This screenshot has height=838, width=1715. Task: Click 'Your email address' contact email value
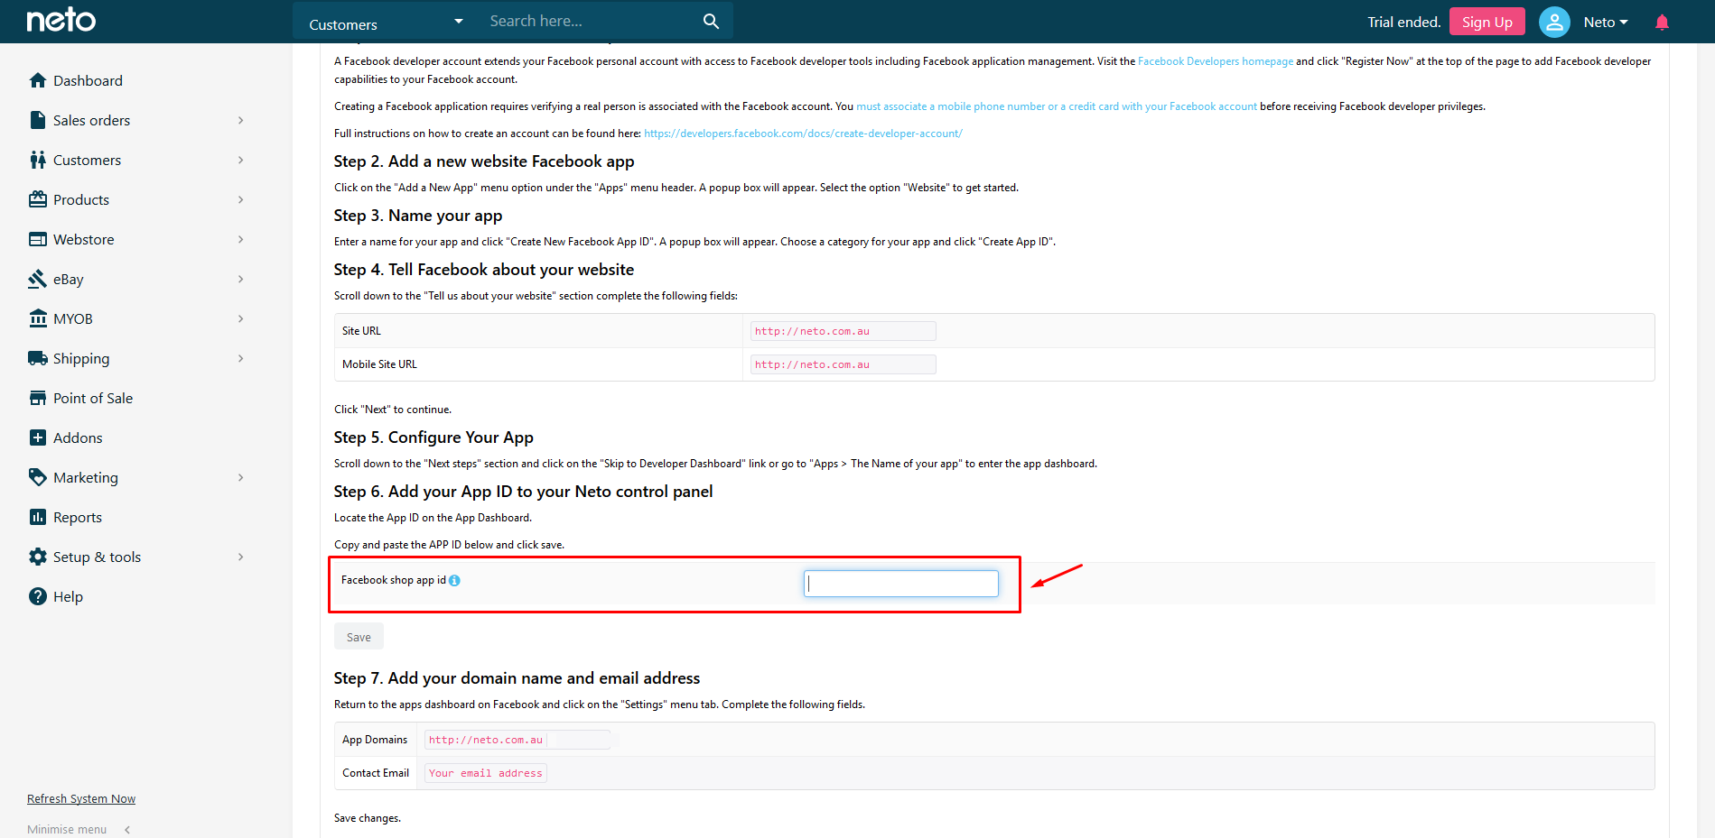[x=486, y=773]
